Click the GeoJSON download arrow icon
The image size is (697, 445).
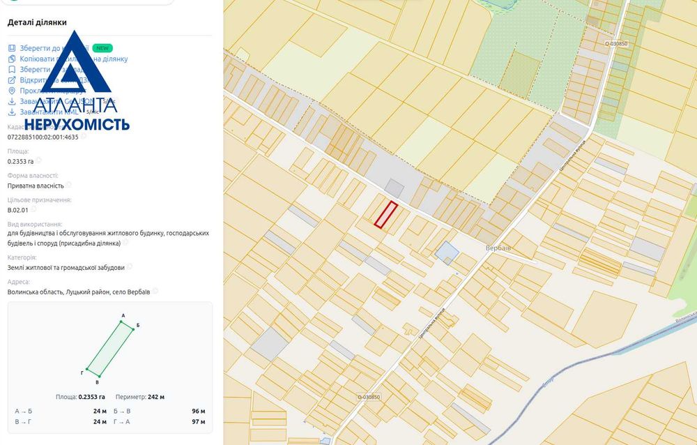(12, 101)
